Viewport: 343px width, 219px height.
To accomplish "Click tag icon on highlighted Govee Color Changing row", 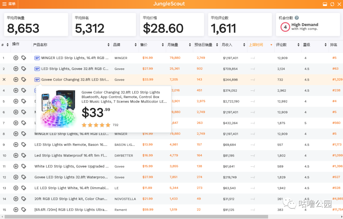I will [x=24, y=80].
